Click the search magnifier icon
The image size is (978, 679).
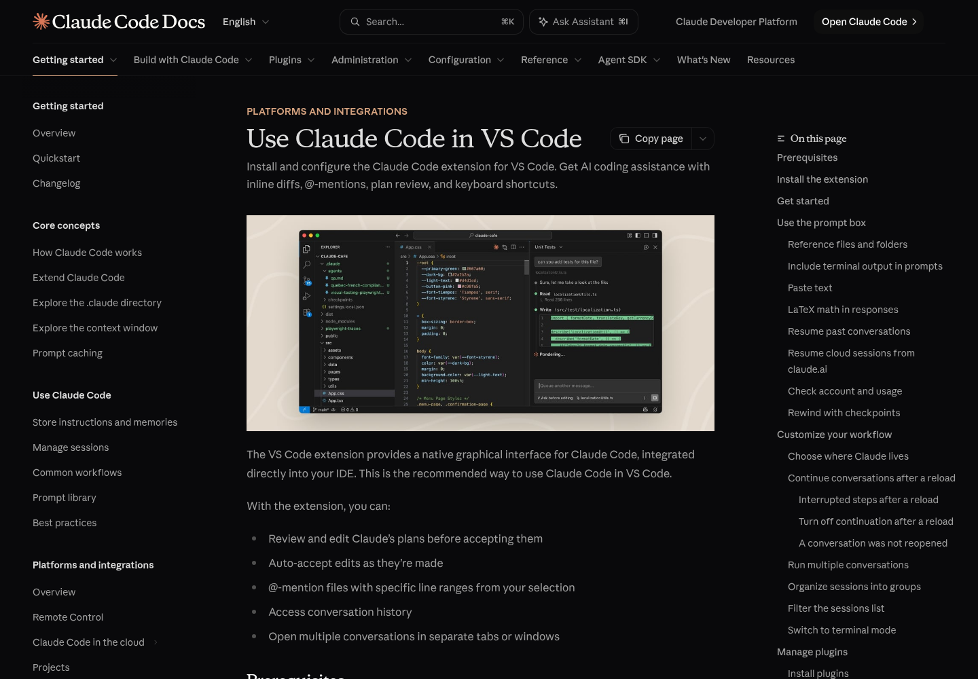[x=355, y=22]
